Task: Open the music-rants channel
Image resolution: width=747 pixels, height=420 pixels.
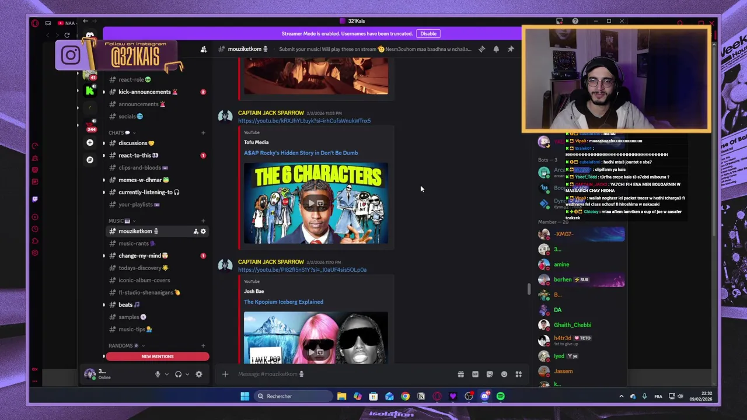Action: click(156, 244)
